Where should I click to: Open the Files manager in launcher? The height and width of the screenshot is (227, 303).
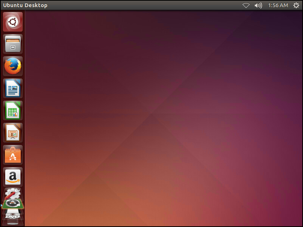[x=13, y=44]
